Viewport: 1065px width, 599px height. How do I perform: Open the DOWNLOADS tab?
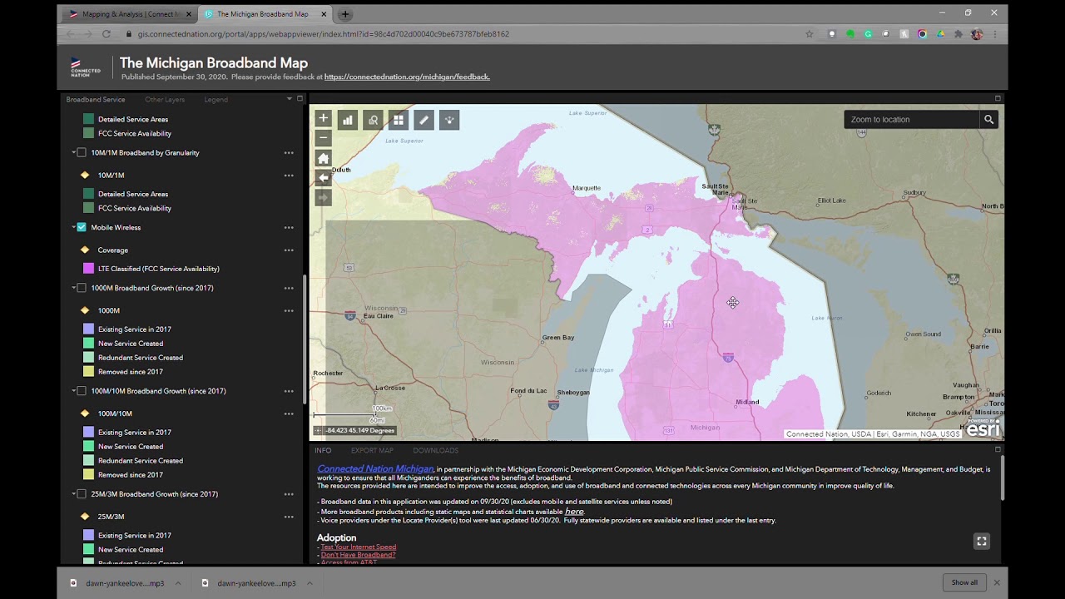(436, 450)
